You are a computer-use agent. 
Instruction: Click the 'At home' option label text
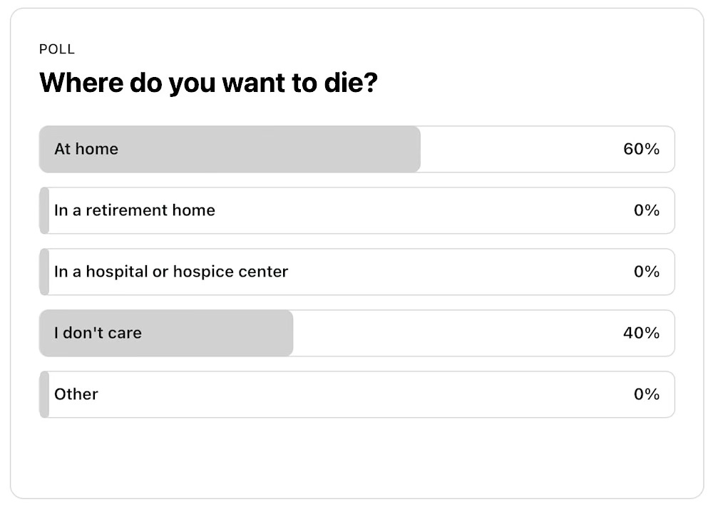[85, 149]
